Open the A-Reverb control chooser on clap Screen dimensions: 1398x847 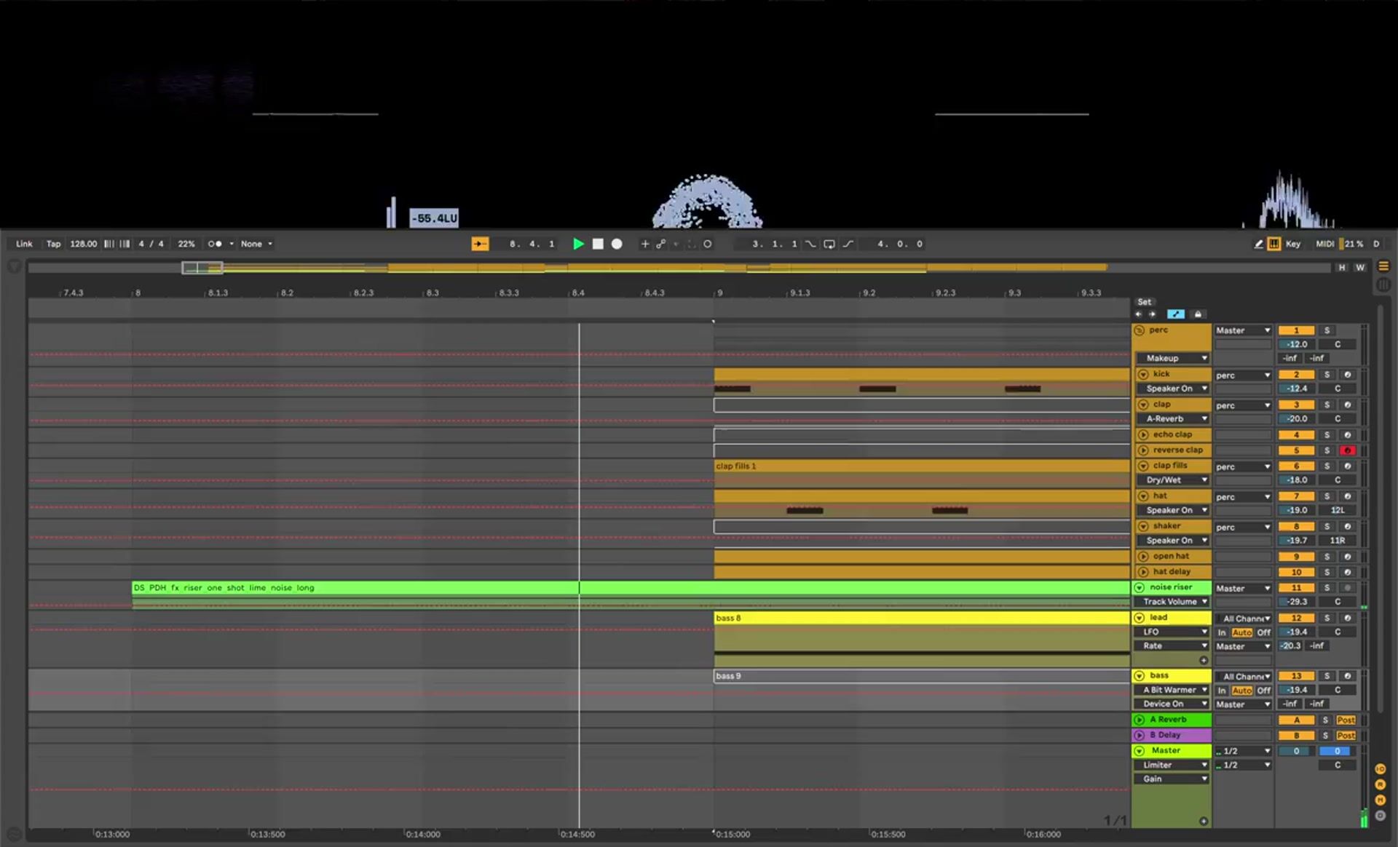(1172, 419)
